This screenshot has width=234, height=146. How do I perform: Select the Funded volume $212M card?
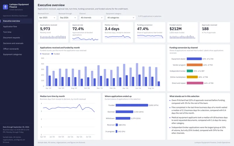click(x=183, y=32)
